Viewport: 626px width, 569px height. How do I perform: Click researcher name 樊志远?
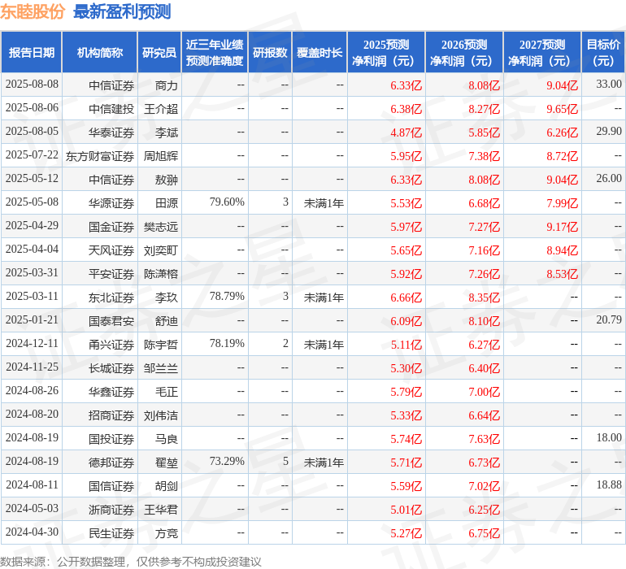click(x=161, y=227)
